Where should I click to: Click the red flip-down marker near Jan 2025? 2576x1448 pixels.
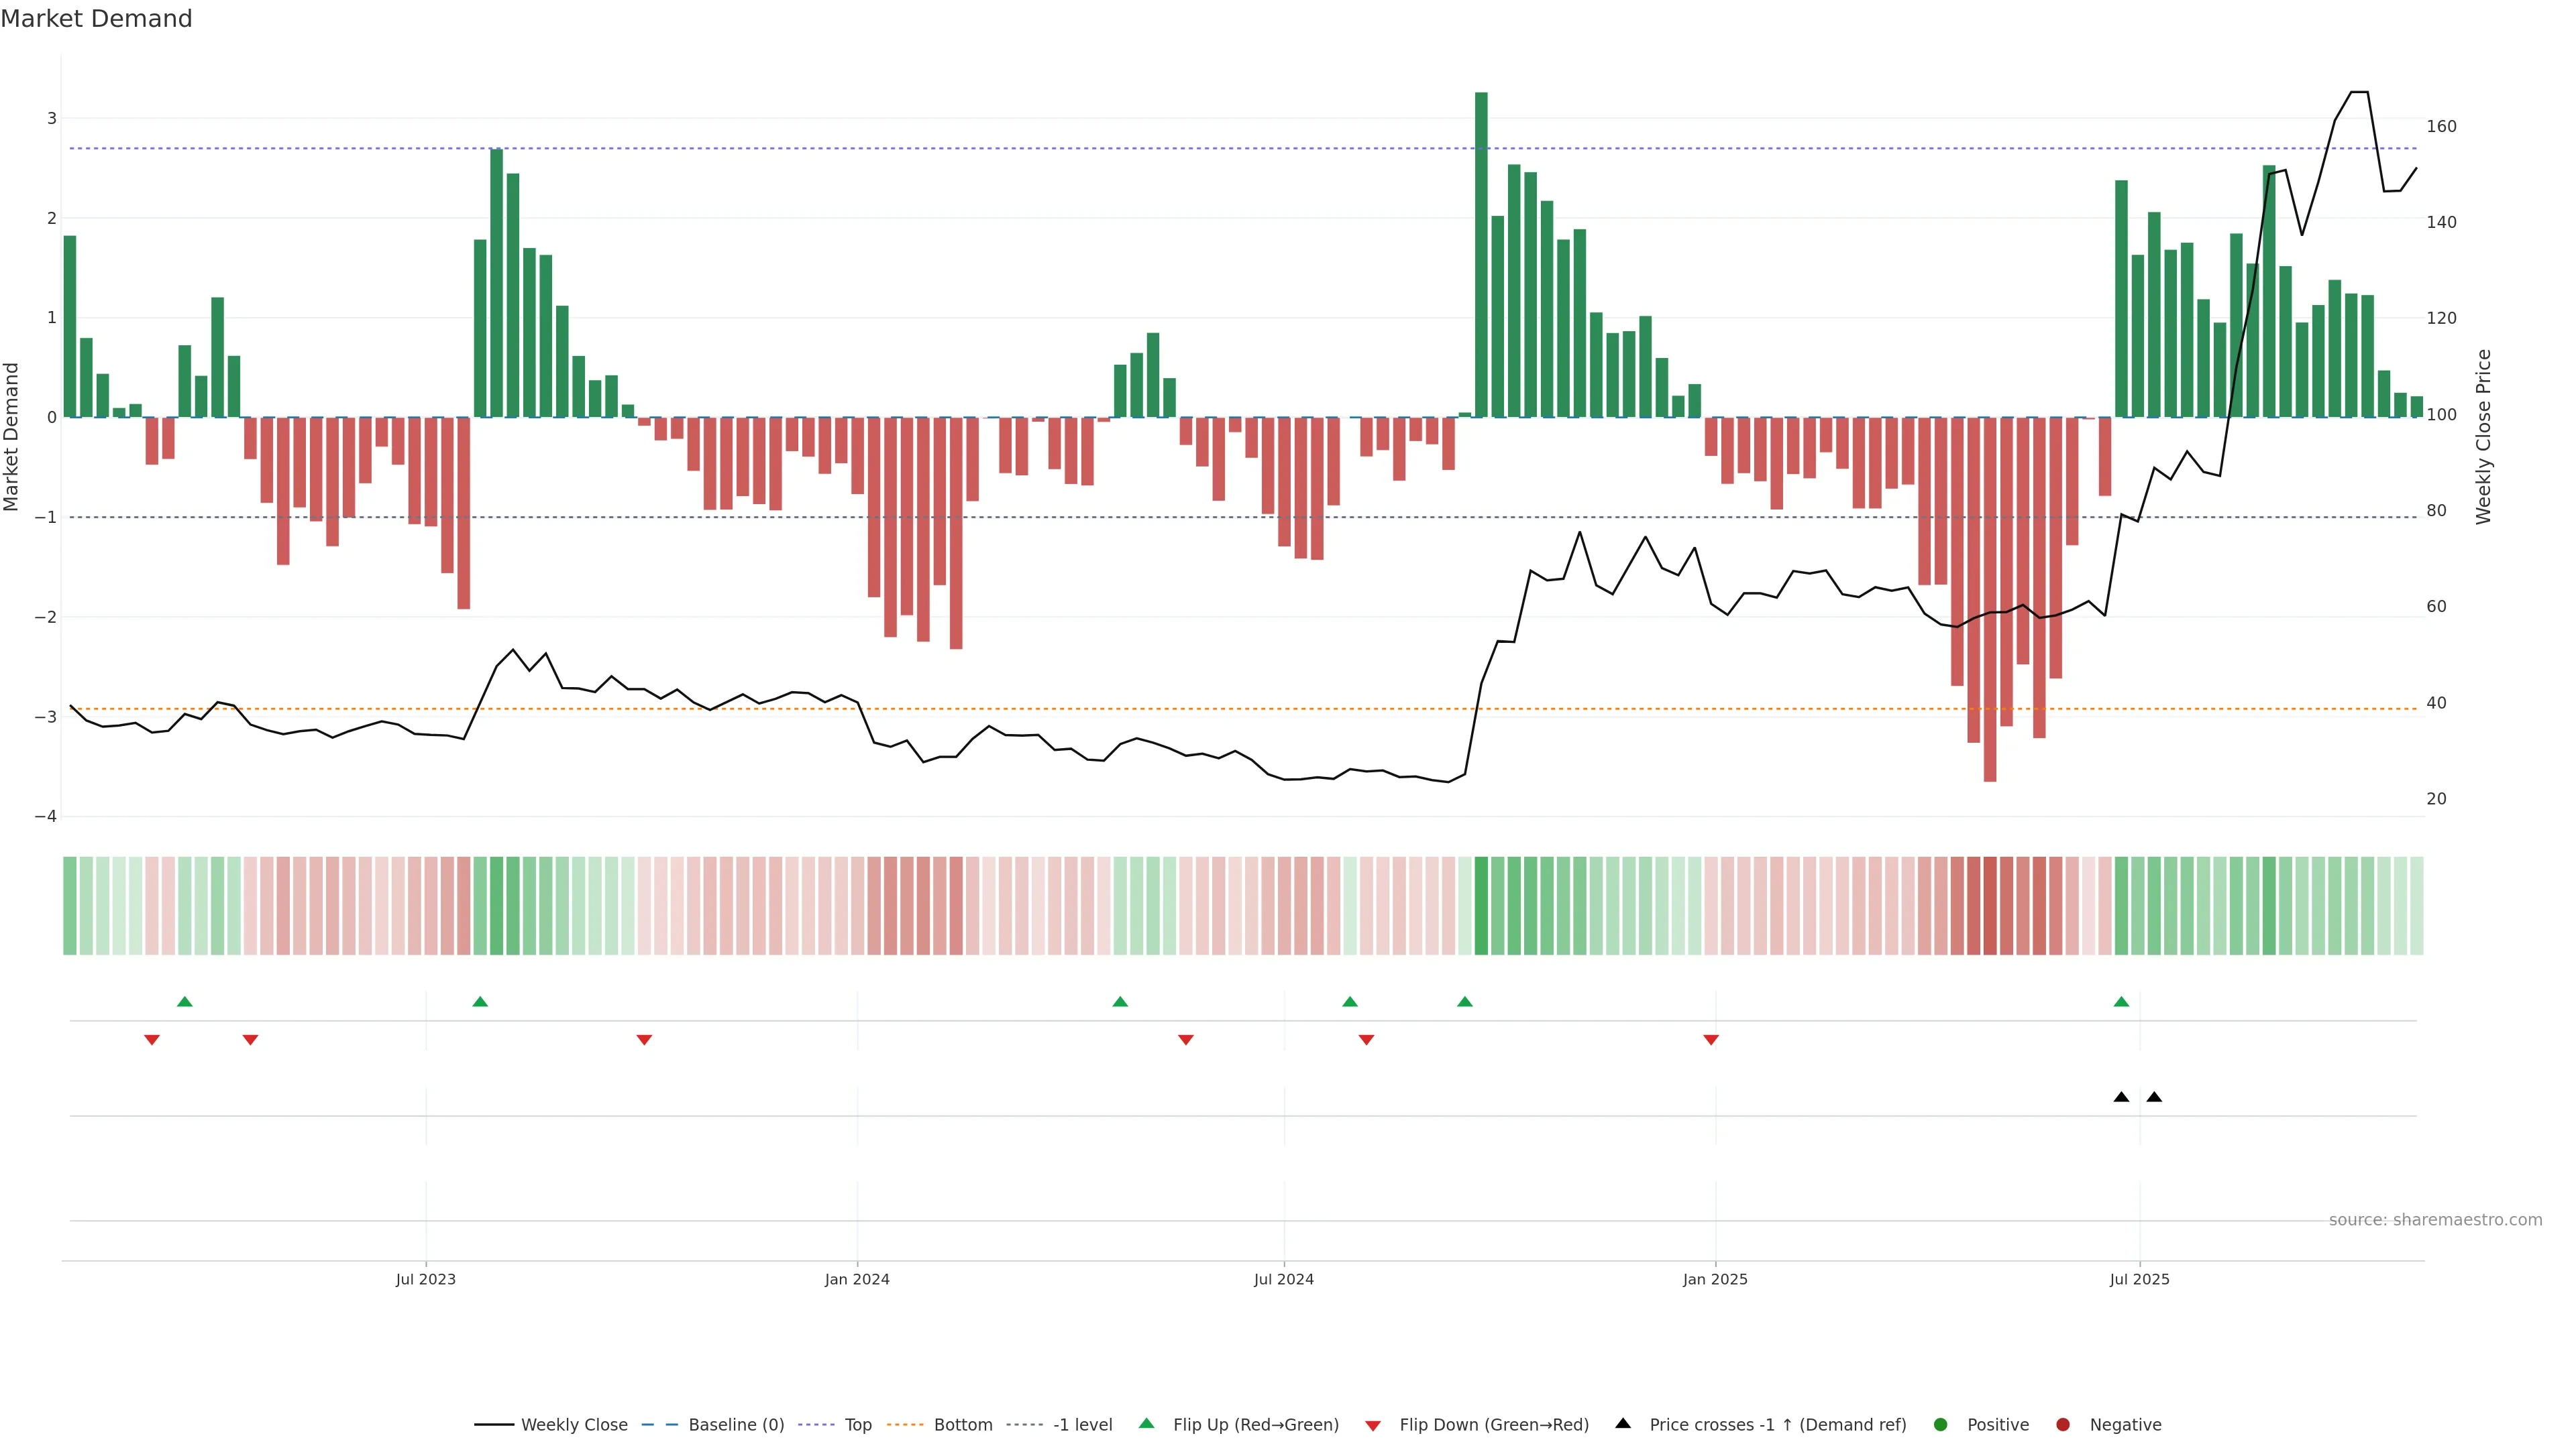1711,1040
